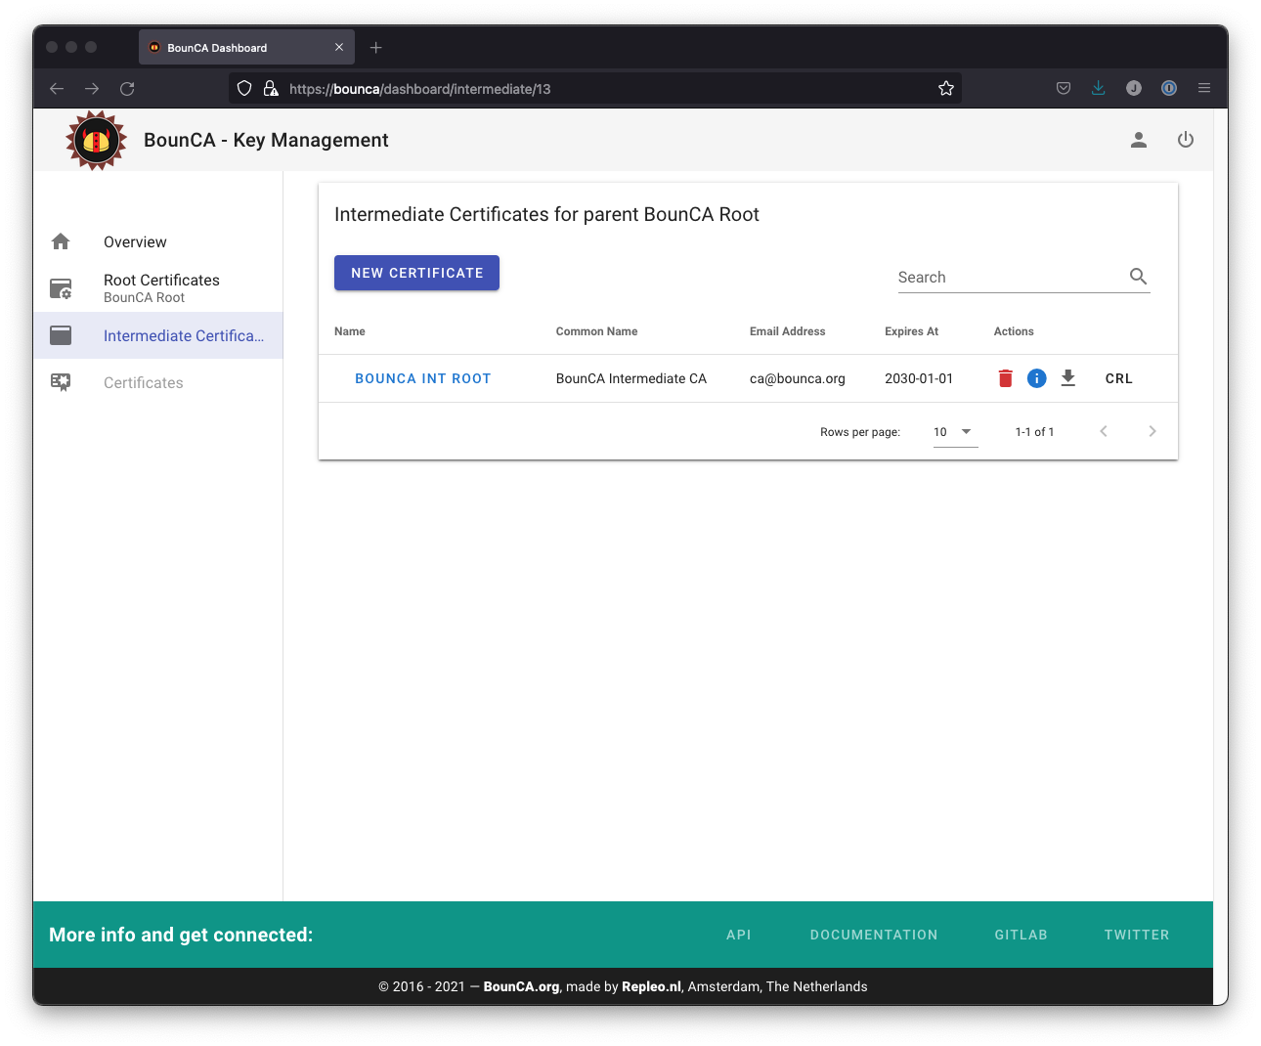Click the J extension icon in the toolbar
1261x1046 pixels.
[1134, 88]
